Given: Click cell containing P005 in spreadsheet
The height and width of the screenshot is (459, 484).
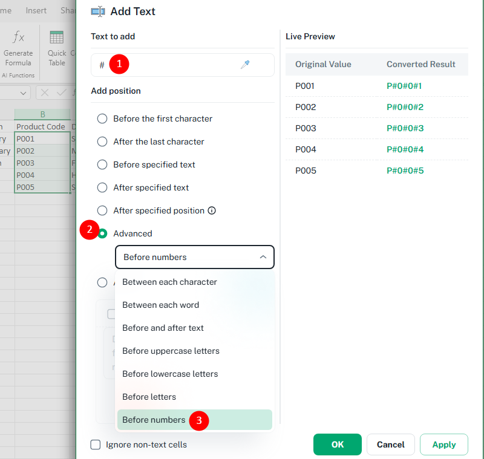Looking at the screenshot, I should click(42, 187).
